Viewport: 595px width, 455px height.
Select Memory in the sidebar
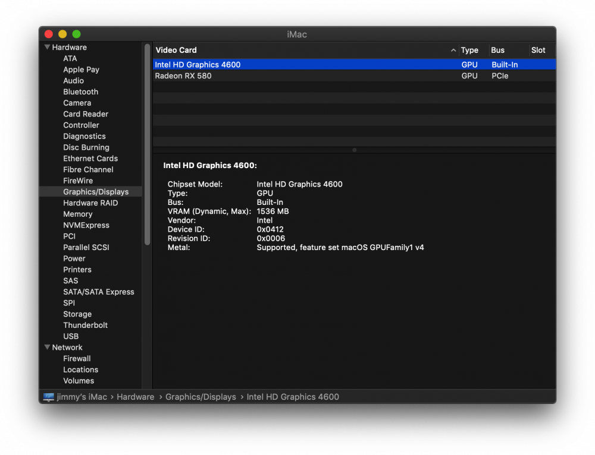coord(78,214)
